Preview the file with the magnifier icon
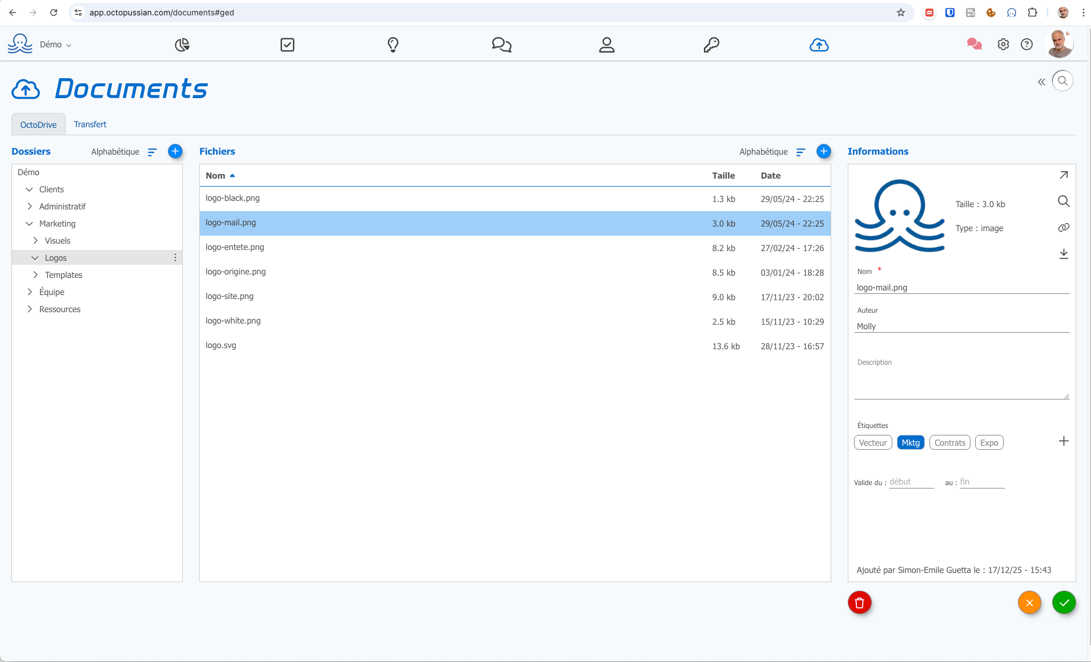This screenshot has height=662, width=1091. click(1063, 201)
